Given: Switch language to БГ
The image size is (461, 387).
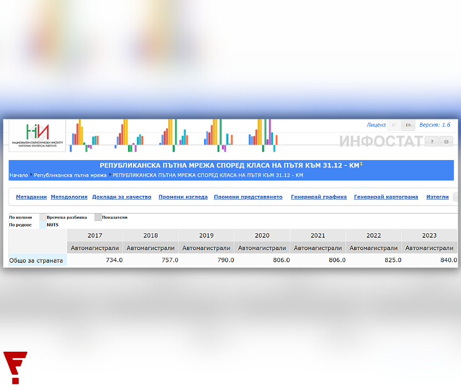Looking at the screenshot, I should point(394,125).
